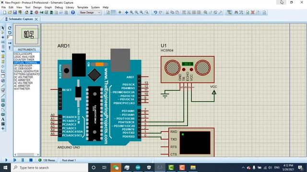Open the Design menu

pyautogui.click(x=37, y=8)
